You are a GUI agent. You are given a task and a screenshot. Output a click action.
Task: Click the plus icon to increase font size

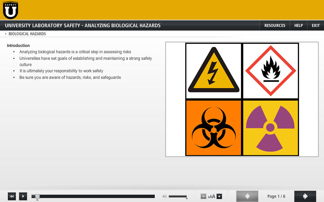219,196
